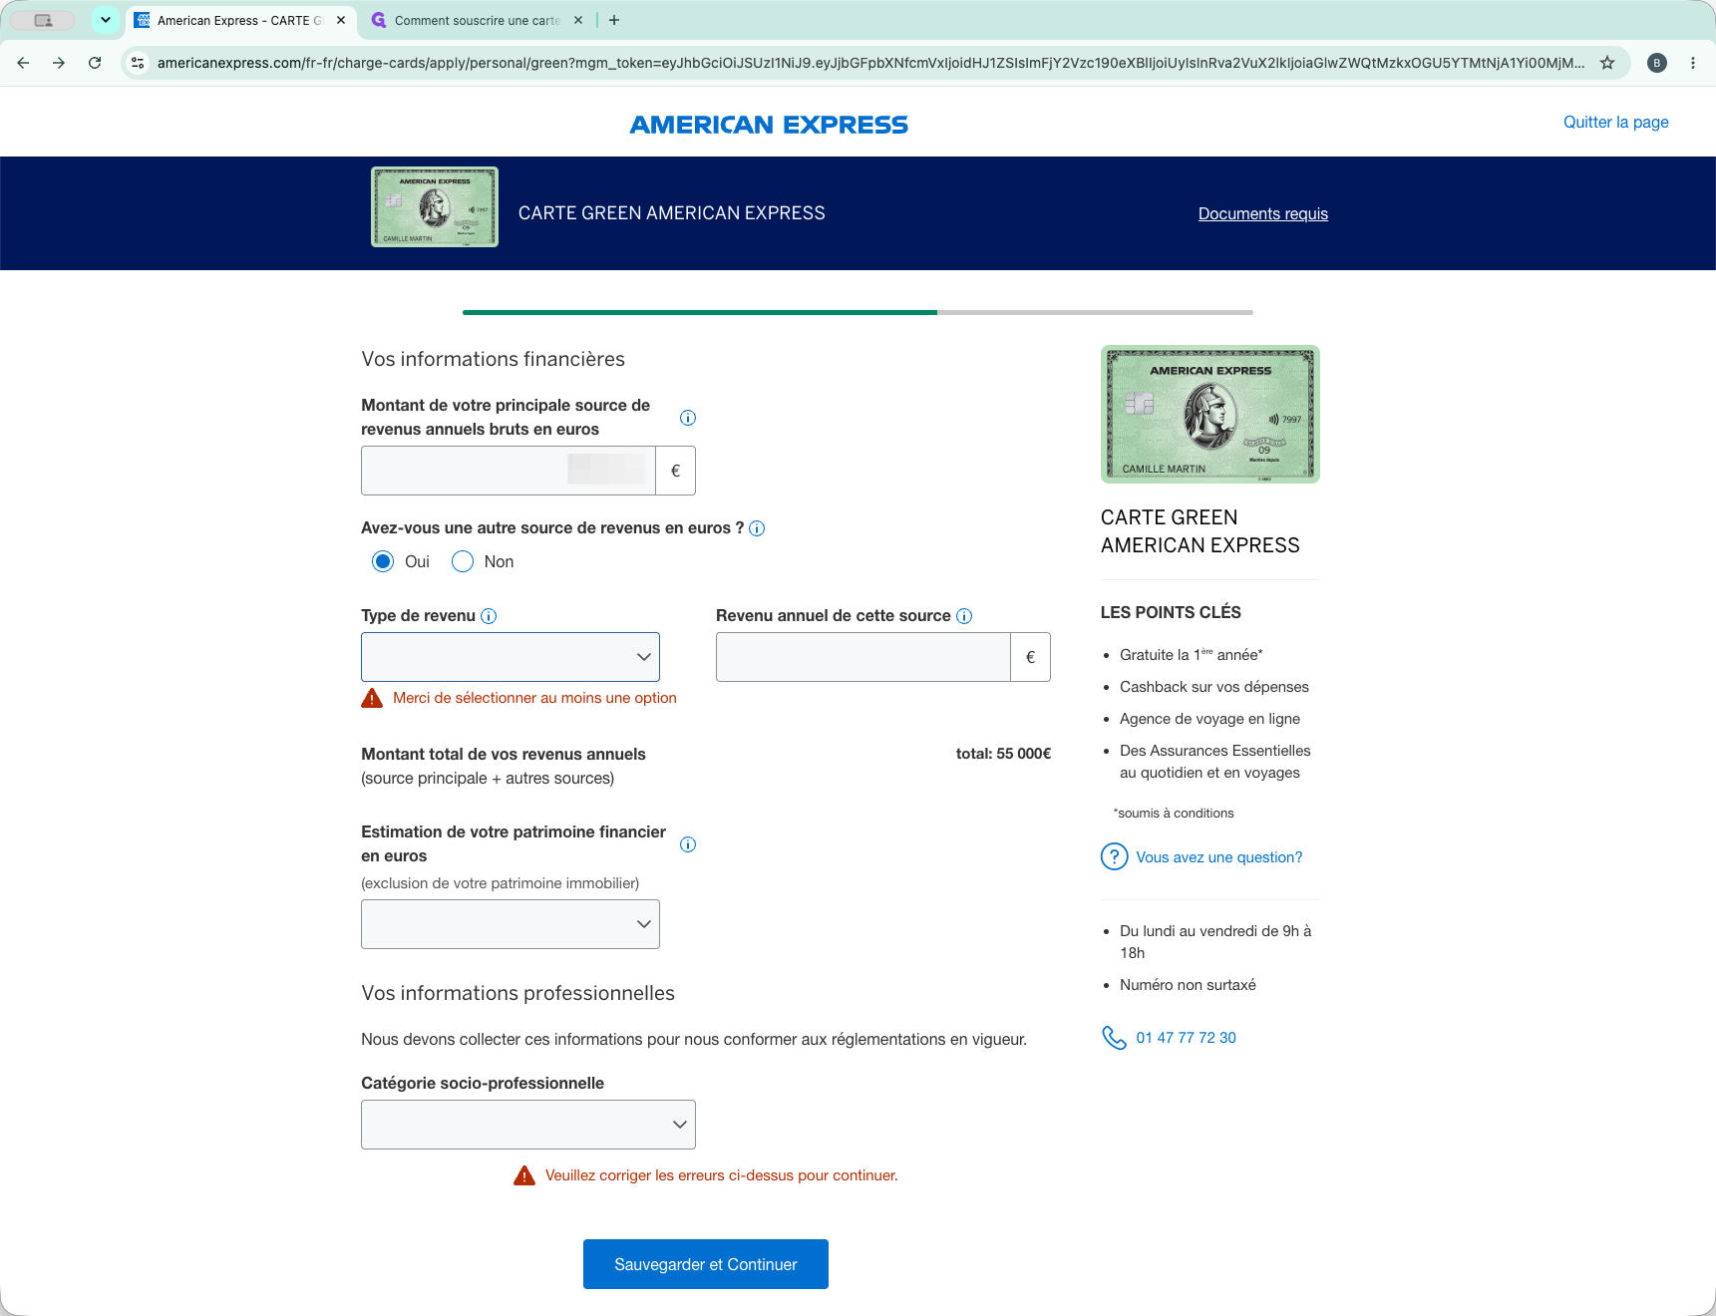Show info for Type de revenu
The width and height of the screenshot is (1716, 1316).
(x=489, y=616)
